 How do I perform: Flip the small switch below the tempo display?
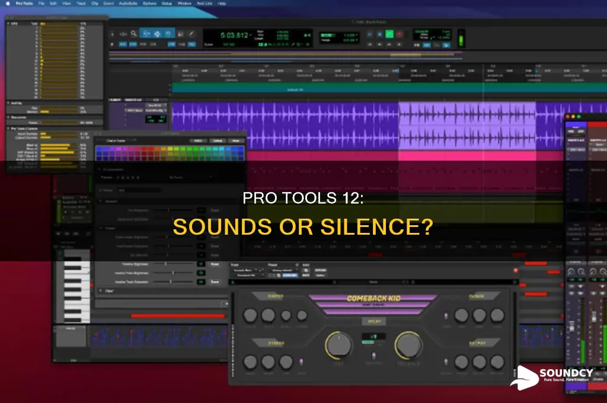point(373,356)
